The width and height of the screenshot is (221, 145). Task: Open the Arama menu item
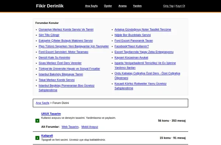(123, 6)
